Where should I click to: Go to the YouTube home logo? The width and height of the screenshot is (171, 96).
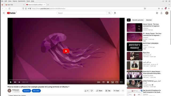[11, 13]
